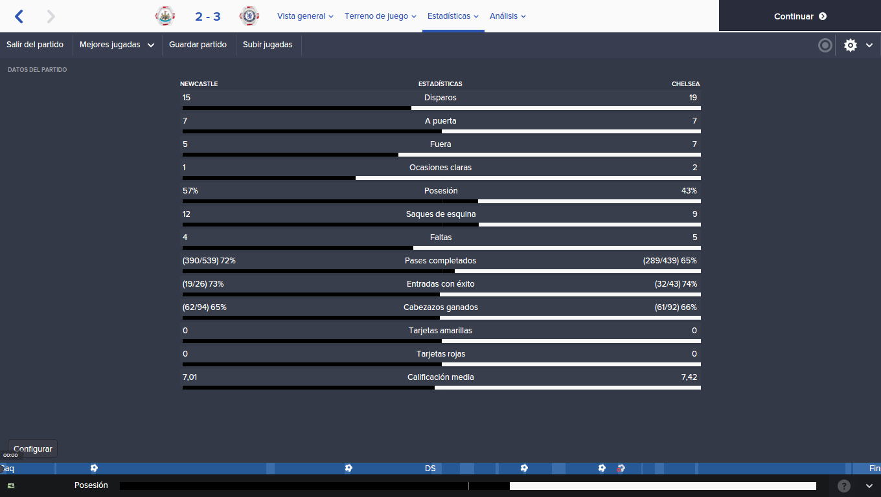This screenshot has width=881, height=497.
Task: Click Chelsea's (32/43) 74% tackles value
Action: [x=676, y=284]
